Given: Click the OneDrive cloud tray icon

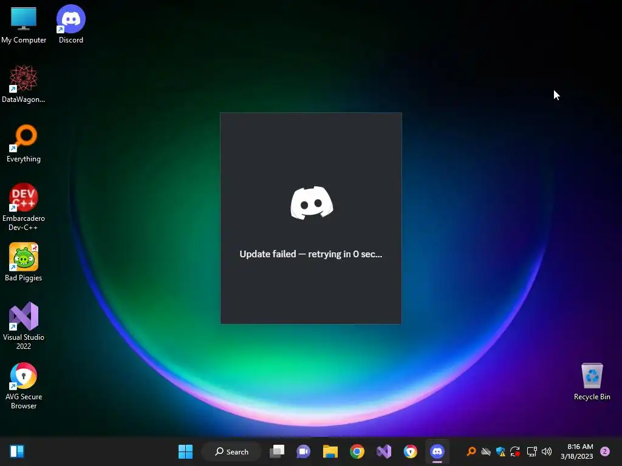Looking at the screenshot, I should [486, 451].
